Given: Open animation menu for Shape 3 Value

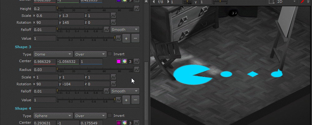Looking at the screenshot, I should click(x=119, y=100).
